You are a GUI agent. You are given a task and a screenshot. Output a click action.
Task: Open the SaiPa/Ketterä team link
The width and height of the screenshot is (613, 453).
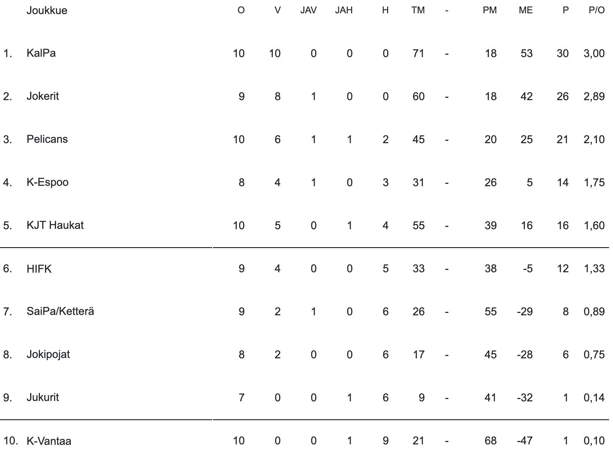[60, 311]
